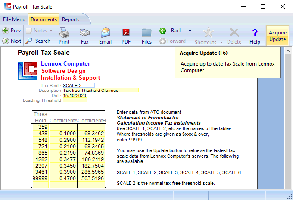
Task: Click the CoefficientA column header
Action: (x=63, y=121)
